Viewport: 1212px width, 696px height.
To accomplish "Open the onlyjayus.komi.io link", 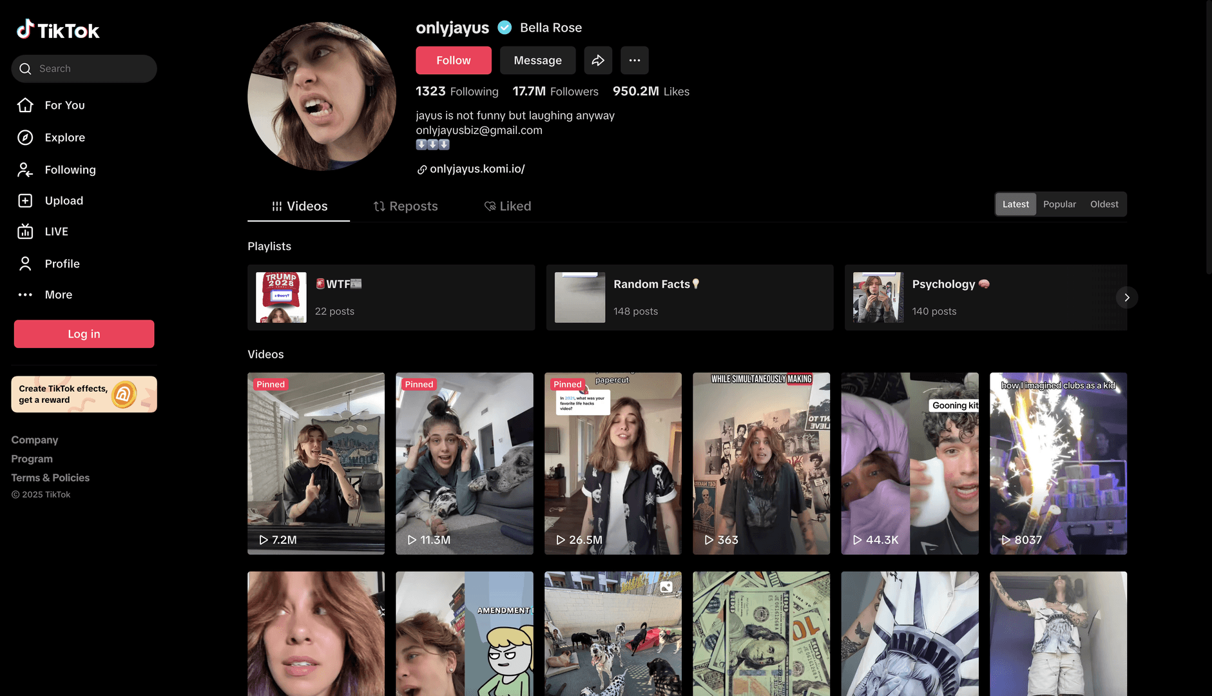I will click(477, 169).
